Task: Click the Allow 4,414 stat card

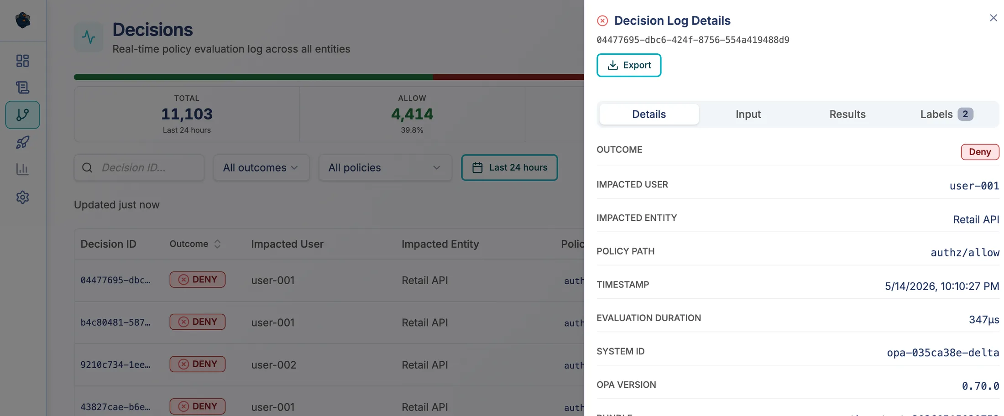Action: (412, 114)
